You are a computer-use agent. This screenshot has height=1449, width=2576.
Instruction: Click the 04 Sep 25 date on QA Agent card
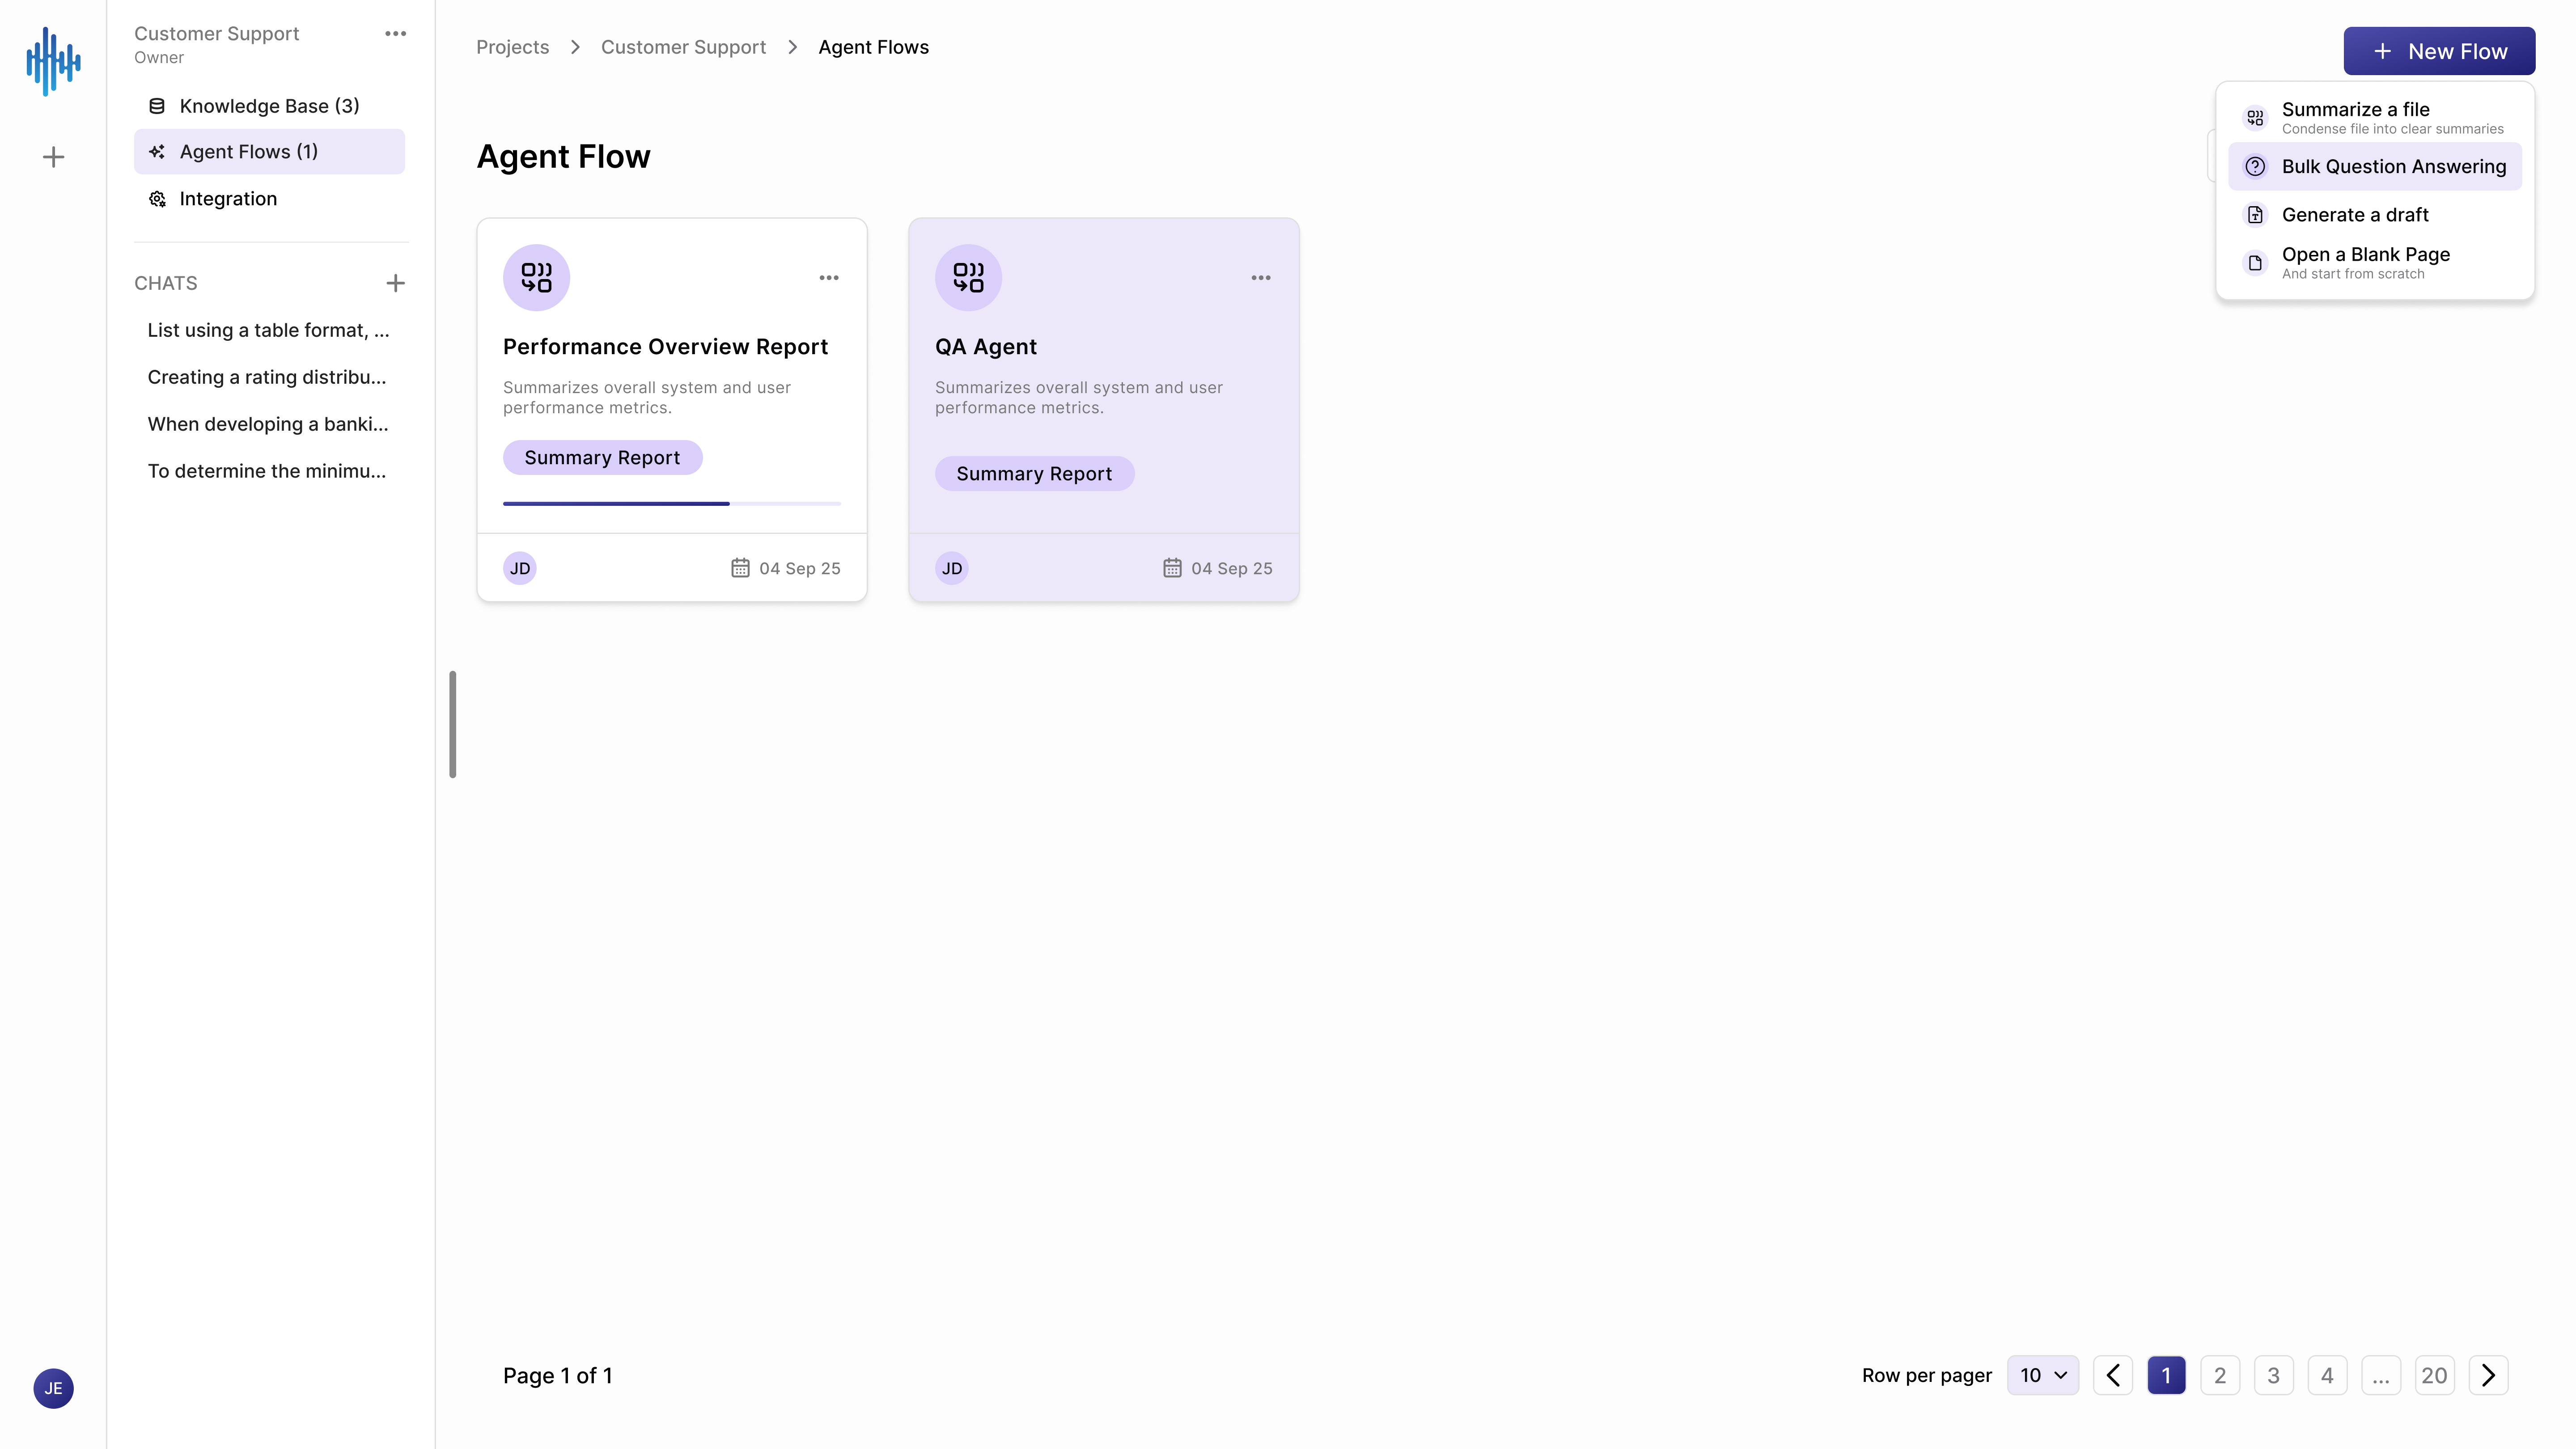coord(1231,569)
